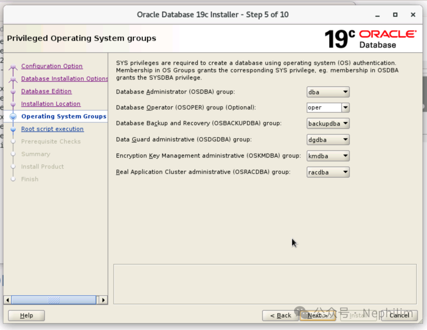Click into the oper text field
This screenshot has width=427, height=330.
pos(324,107)
